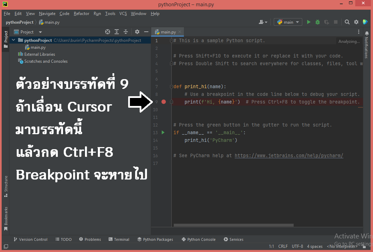Open the JetBrains Toolbox colorful icon

click(x=365, y=22)
